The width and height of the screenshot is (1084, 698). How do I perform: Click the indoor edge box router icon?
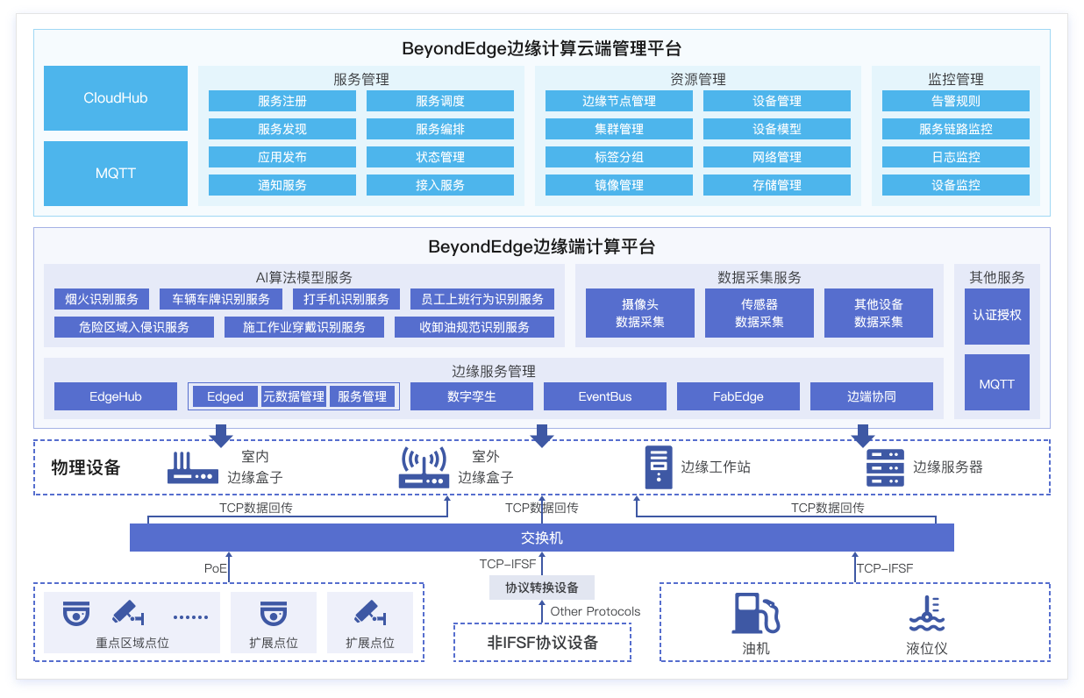pos(192,467)
